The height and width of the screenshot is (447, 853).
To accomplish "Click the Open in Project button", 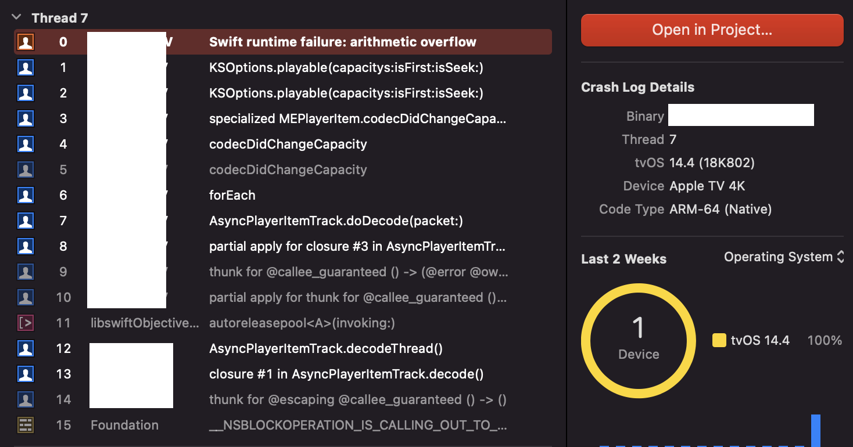I will (712, 30).
